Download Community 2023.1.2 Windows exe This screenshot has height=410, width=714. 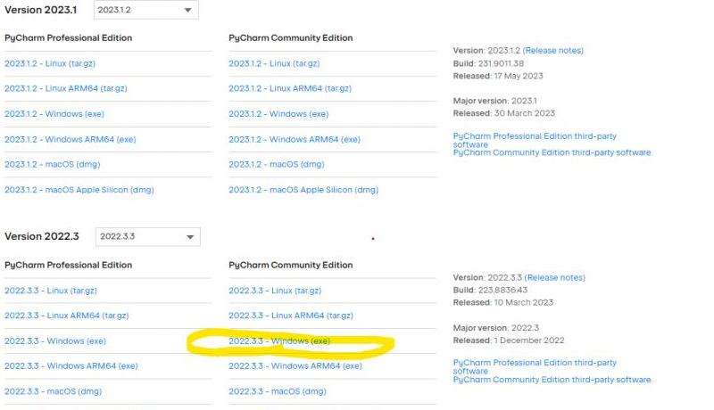278,114
